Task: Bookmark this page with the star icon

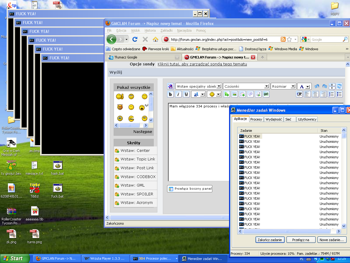Action: point(289,39)
